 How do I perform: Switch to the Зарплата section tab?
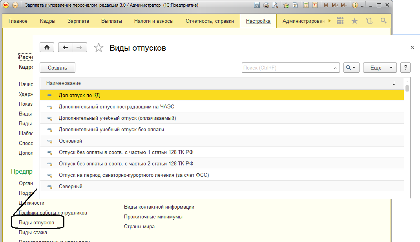point(78,21)
